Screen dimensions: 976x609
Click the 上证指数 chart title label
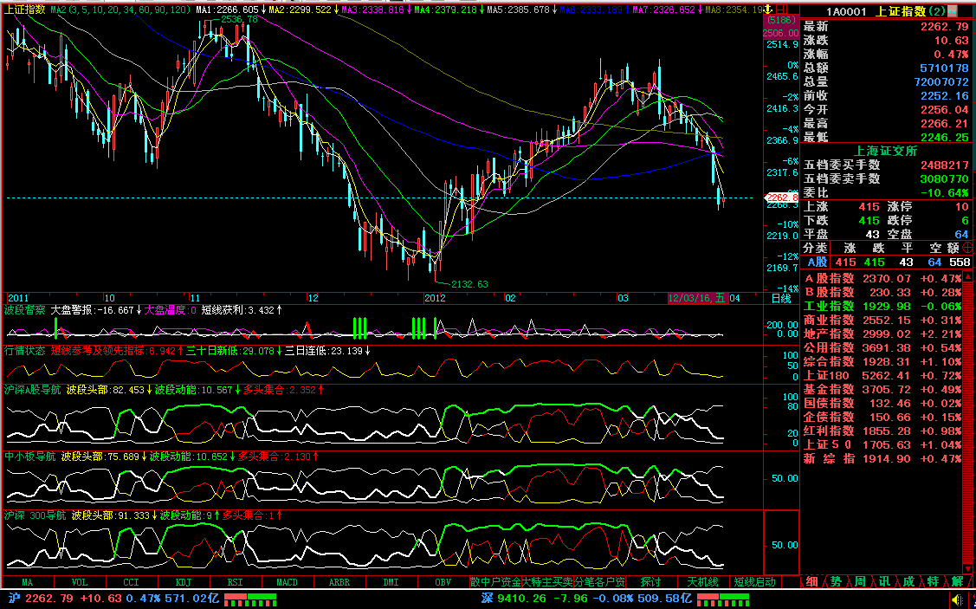point(25,10)
